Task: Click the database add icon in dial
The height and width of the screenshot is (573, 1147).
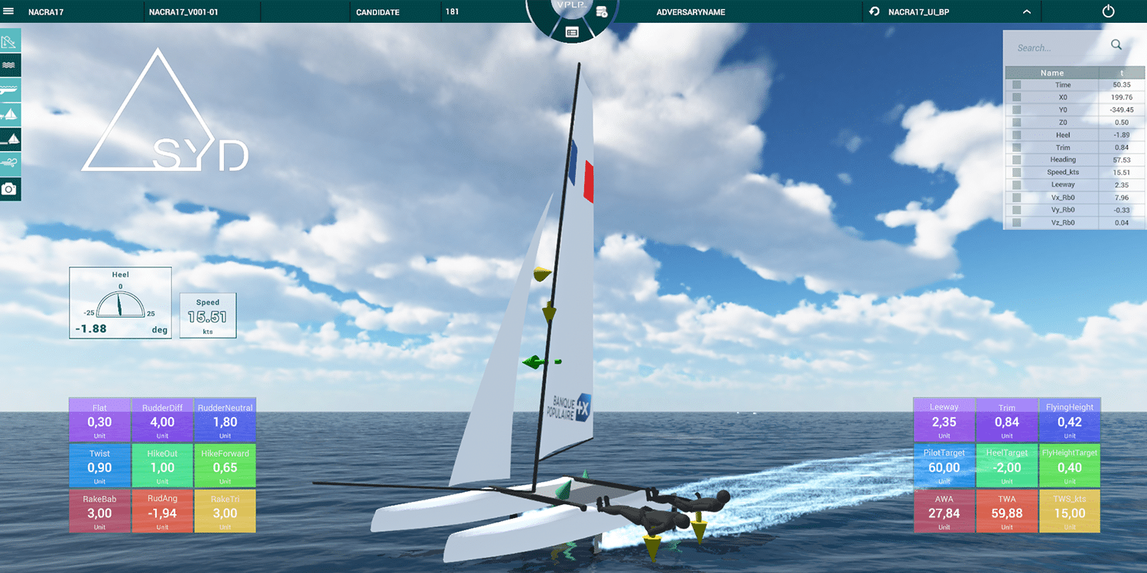Action: pyautogui.click(x=601, y=11)
